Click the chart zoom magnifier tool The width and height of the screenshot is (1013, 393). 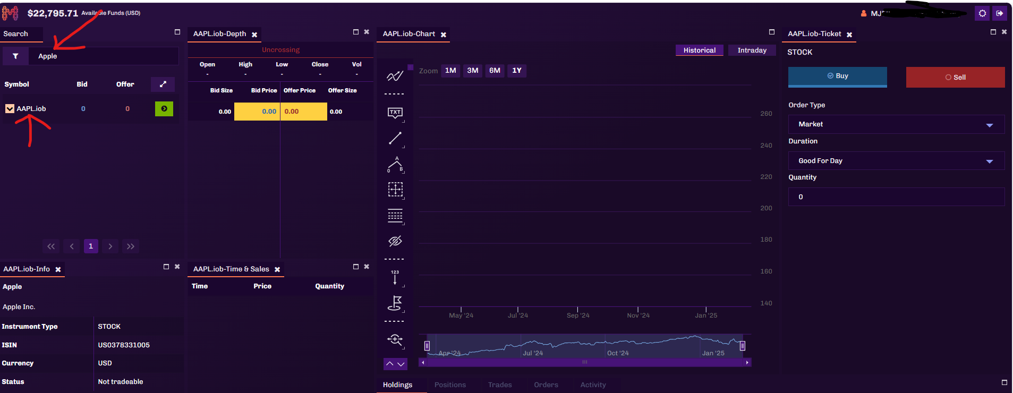[395, 340]
